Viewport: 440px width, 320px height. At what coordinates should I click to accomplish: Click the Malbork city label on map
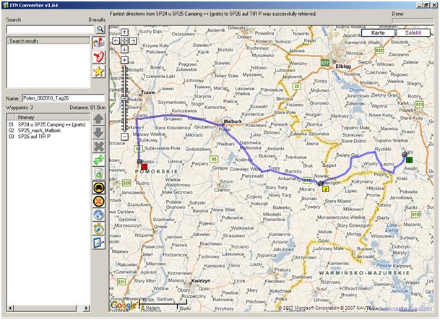pos(233,121)
